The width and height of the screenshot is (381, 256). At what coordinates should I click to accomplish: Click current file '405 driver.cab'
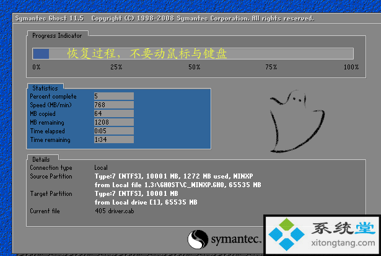coord(115,211)
